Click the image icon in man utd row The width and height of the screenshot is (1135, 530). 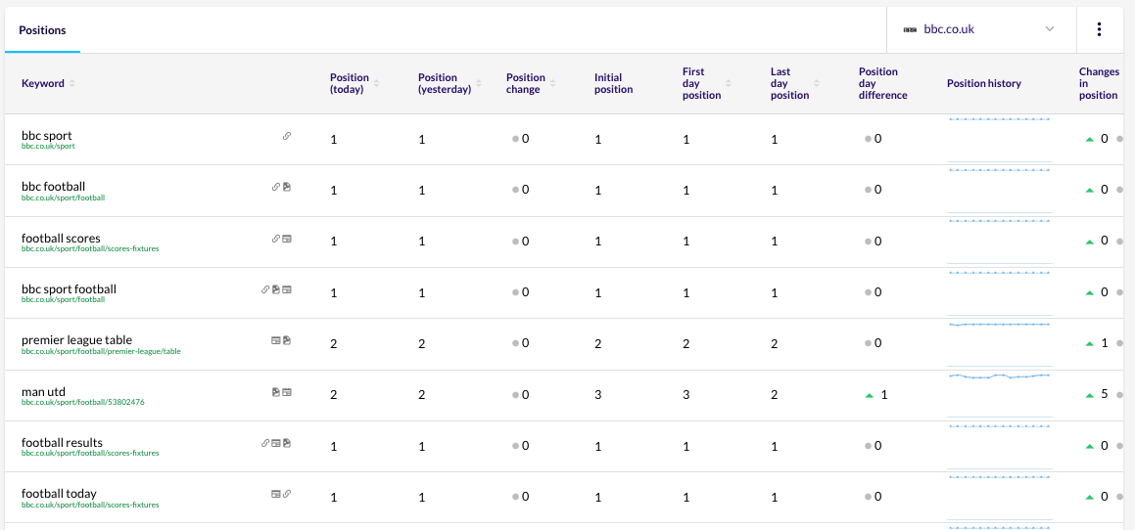click(276, 392)
